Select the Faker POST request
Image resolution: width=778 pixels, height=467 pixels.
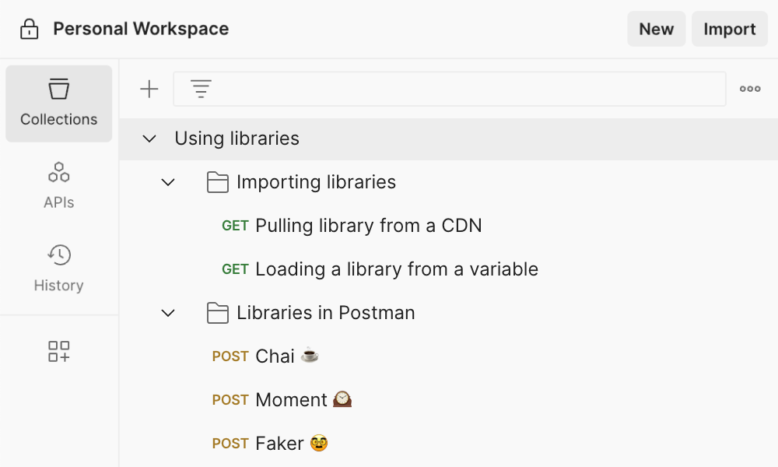pos(279,444)
